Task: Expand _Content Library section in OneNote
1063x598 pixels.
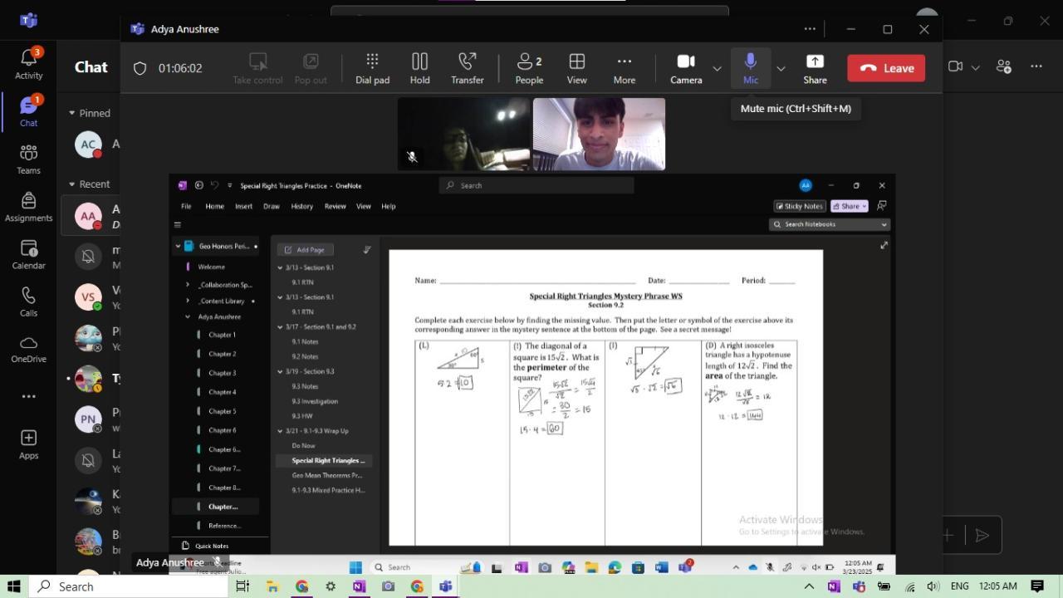Action: [188, 301]
